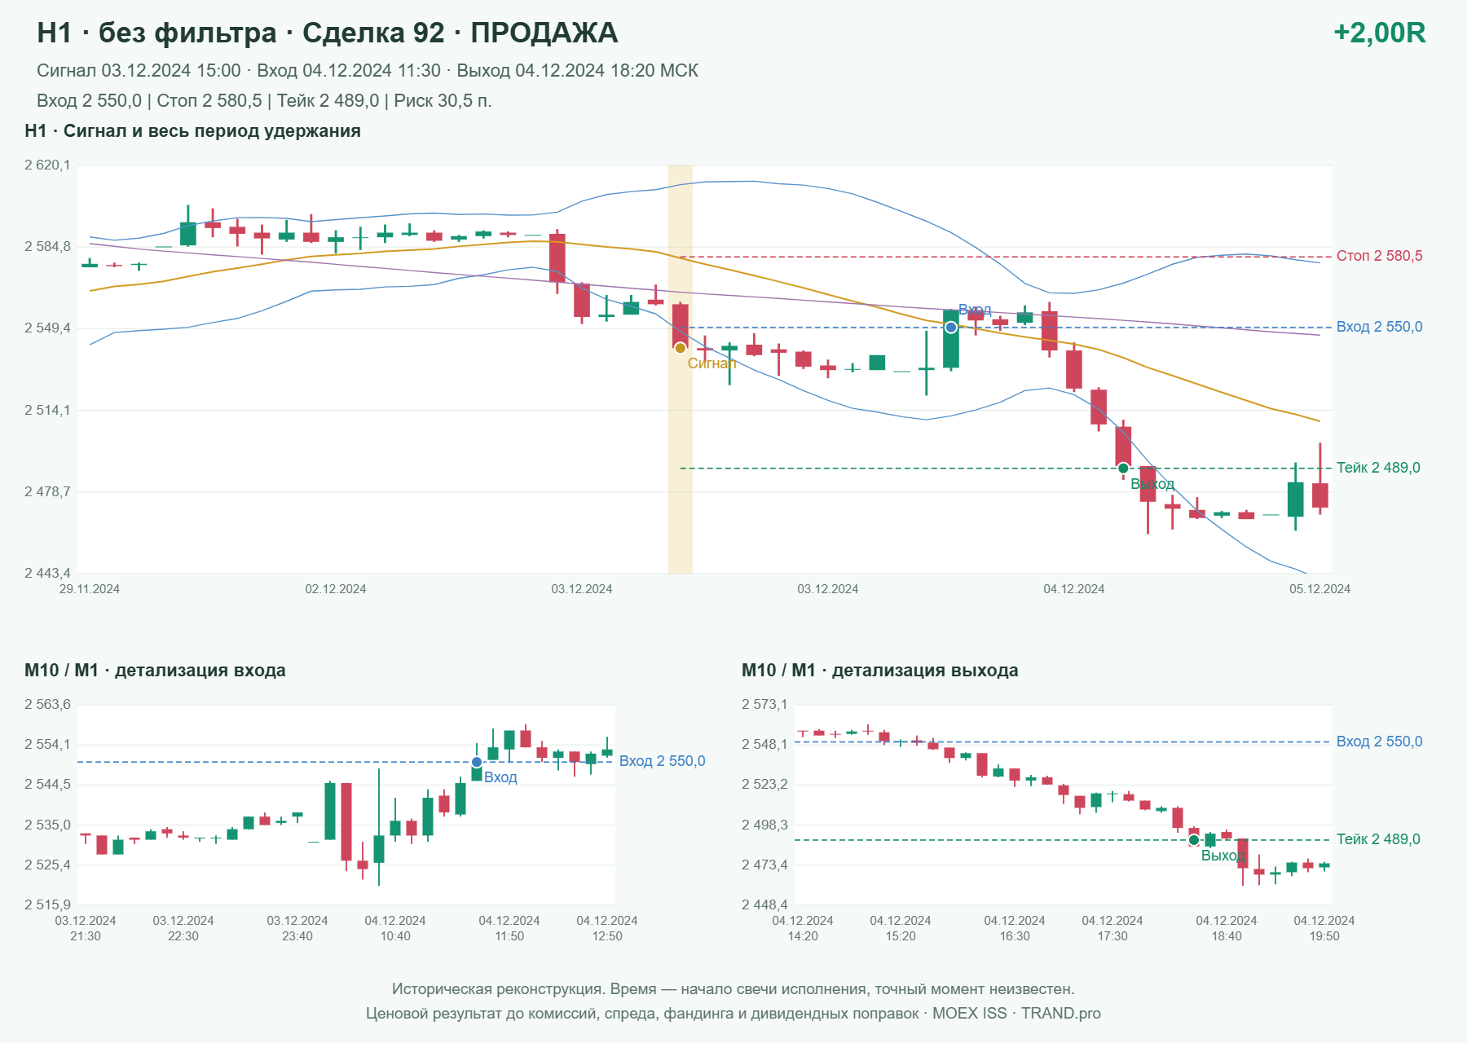Click the '04.12.2024 14:20' time label
The image size is (1467, 1043).
803,929
